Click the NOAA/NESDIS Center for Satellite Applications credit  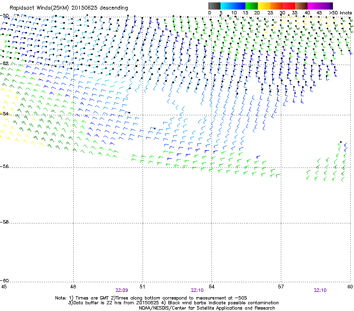207,308
